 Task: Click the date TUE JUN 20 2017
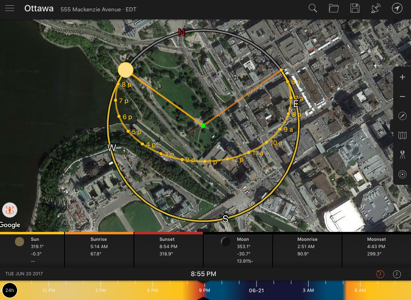click(x=24, y=274)
